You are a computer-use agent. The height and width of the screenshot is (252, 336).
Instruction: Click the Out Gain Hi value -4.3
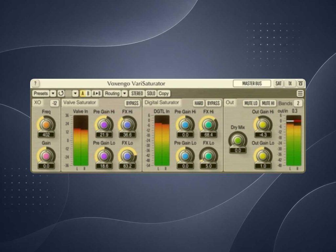263,135
